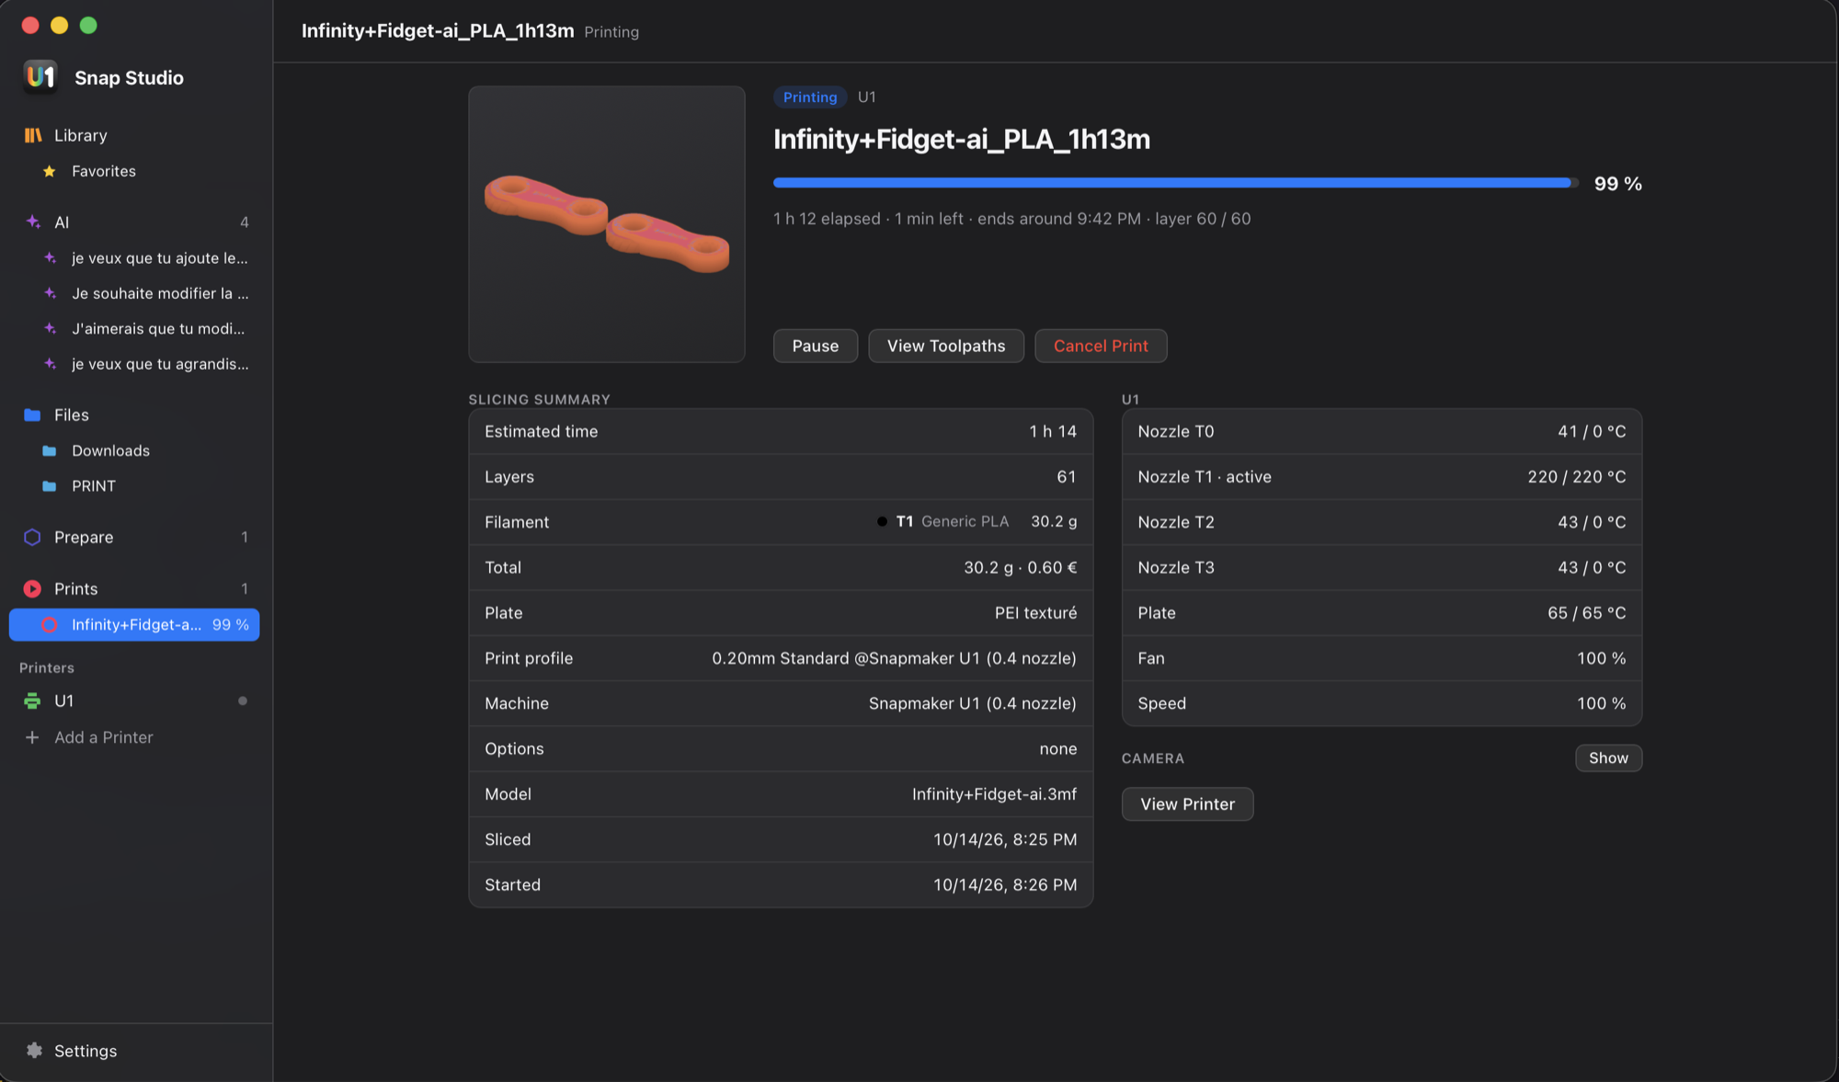Click the Favorites star icon
The image size is (1839, 1082).
pyautogui.click(x=50, y=171)
